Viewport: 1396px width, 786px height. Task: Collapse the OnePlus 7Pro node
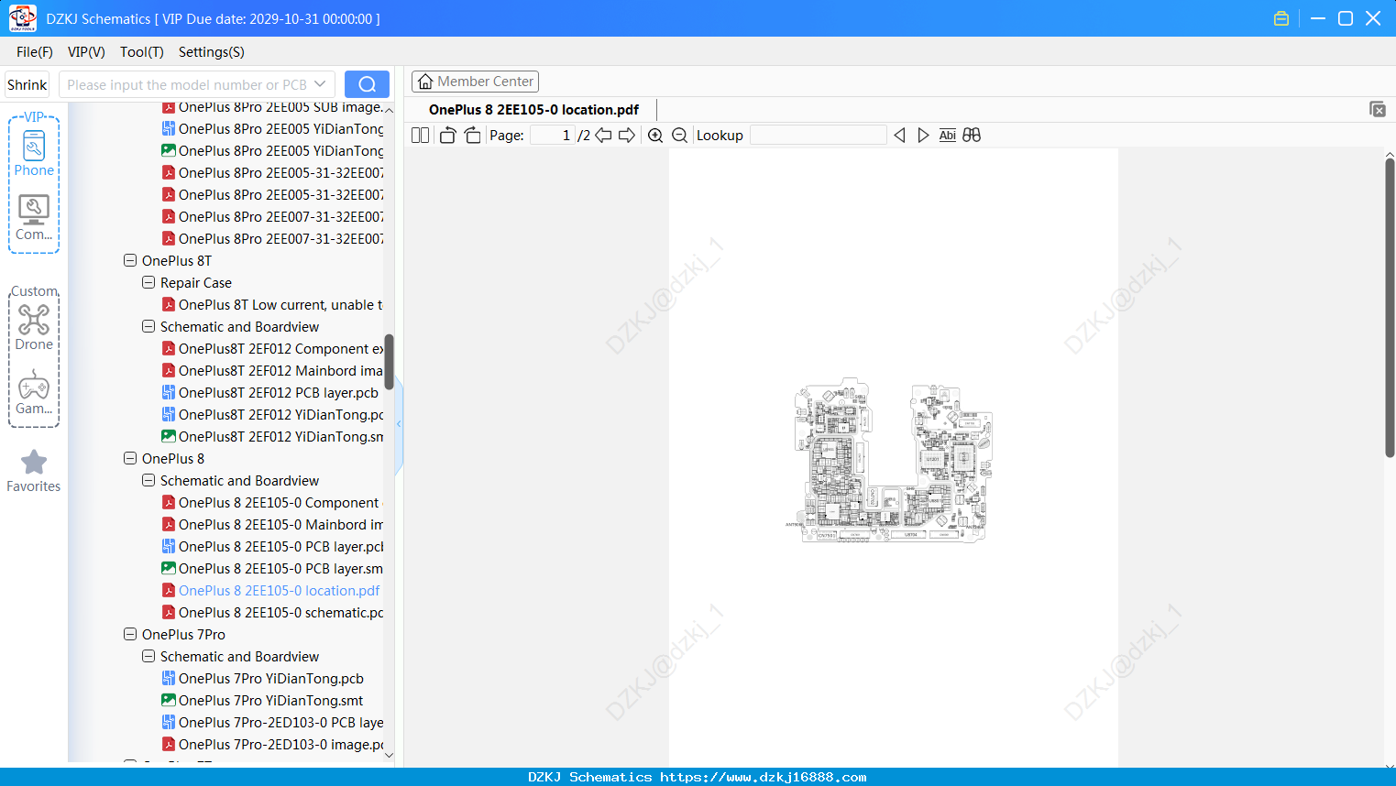coord(130,634)
